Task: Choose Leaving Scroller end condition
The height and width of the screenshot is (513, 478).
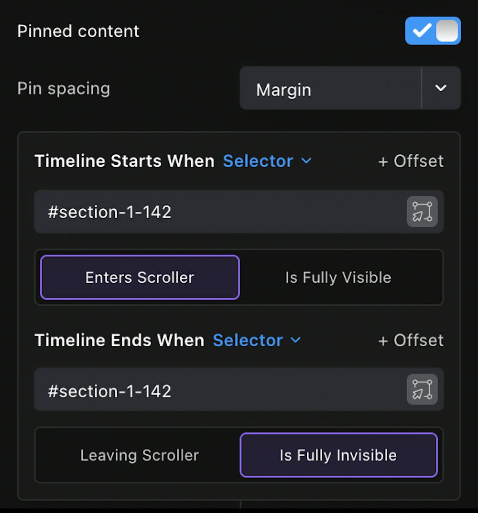Action: coord(140,455)
